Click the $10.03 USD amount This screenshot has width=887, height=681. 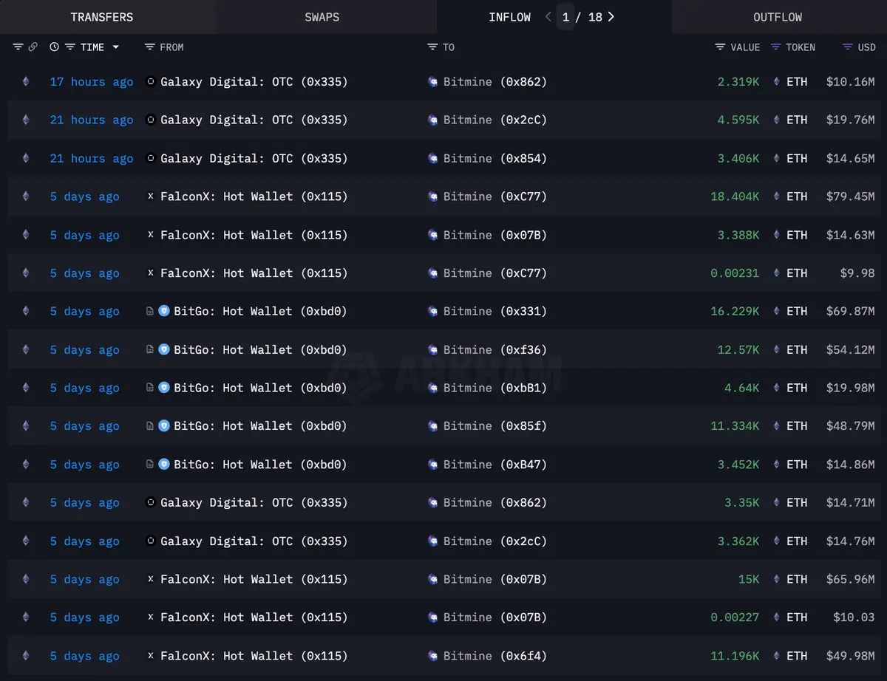point(854,617)
